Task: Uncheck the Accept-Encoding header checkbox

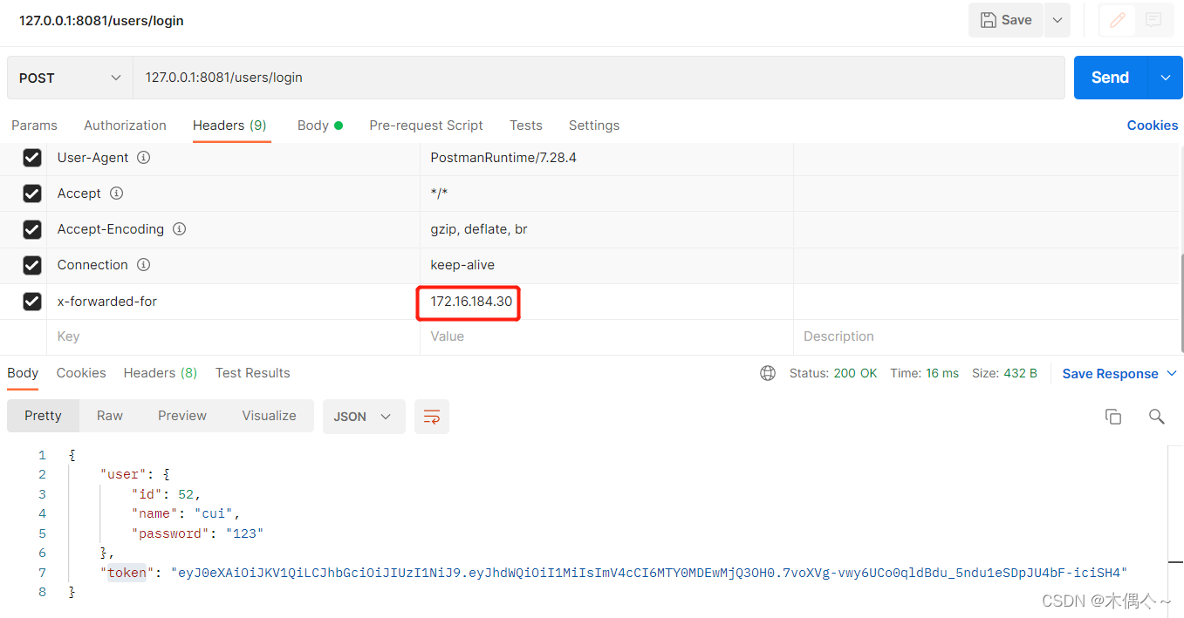Action: point(32,229)
